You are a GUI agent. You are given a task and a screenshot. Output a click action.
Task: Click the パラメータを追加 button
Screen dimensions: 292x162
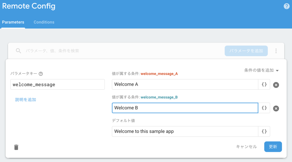[x=246, y=51]
